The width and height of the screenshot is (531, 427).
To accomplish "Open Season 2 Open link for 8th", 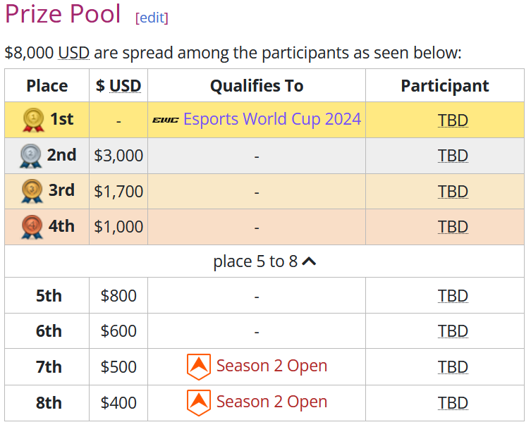I will [271, 402].
